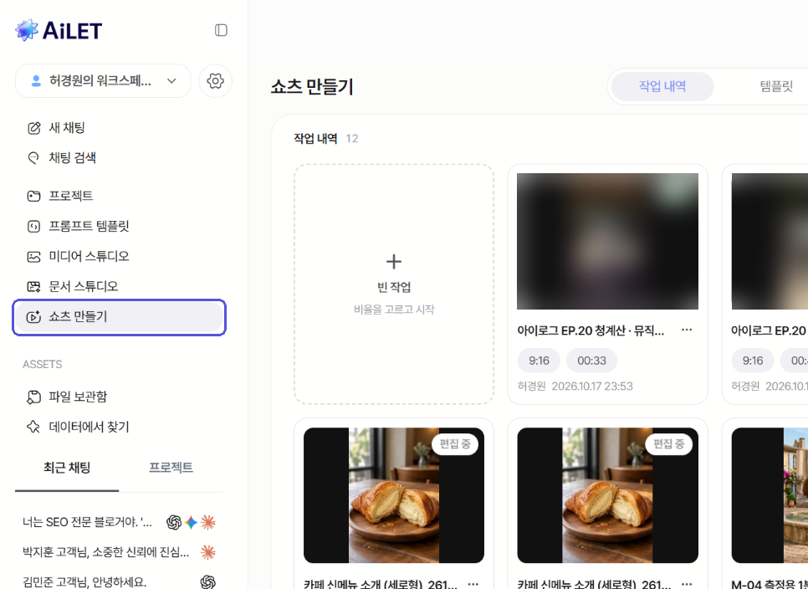The height and width of the screenshot is (589, 808).
Task: Click the AiLET logo
Action: tap(59, 30)
